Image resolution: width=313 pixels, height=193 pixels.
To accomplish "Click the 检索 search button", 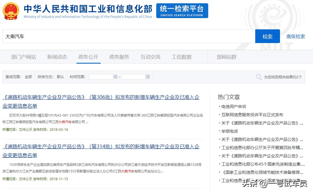I will tap(267, 36).
